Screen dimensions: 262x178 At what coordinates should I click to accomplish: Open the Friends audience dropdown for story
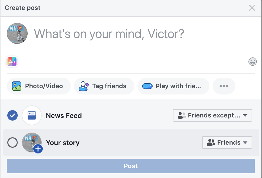tap(227, 143)
